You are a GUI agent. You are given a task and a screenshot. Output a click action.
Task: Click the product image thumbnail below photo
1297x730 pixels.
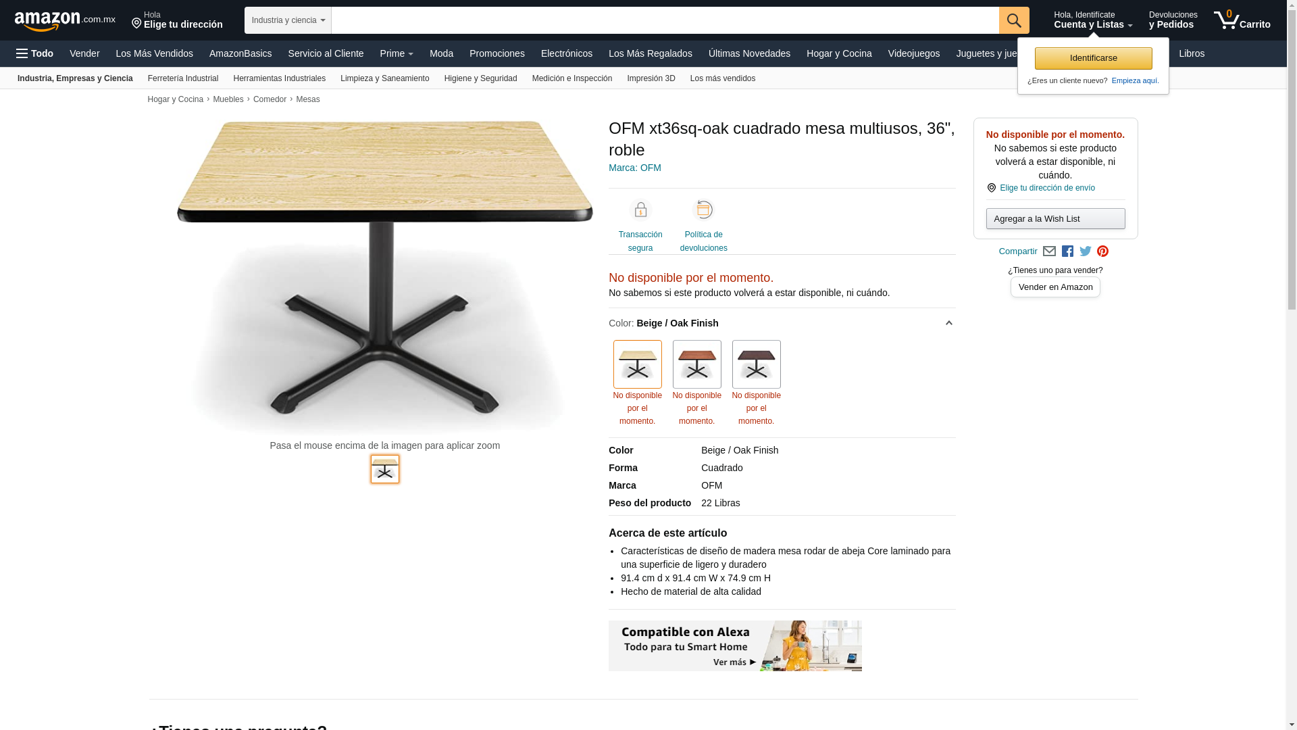[385, 469]
